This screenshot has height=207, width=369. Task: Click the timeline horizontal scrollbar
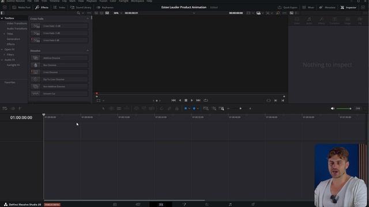(x=125, y=200)
